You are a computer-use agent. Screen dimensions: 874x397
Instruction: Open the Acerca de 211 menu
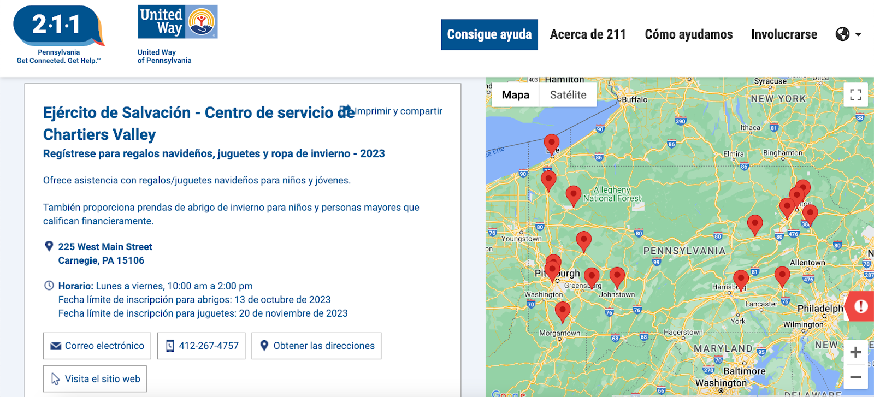point(588,34)
